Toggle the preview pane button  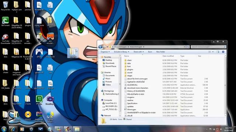[x=218, y=52]
